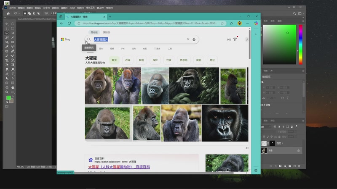Select the Clone Stamp tool
Screen dimensions: 337x189
7,60
